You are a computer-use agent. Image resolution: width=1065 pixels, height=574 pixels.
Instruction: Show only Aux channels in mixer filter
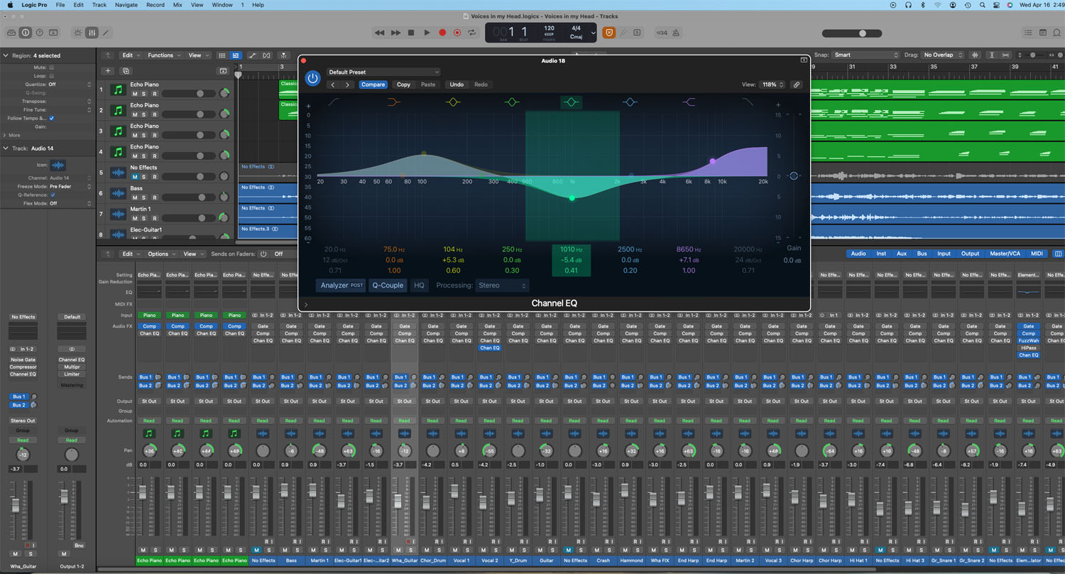pos(902,254)
